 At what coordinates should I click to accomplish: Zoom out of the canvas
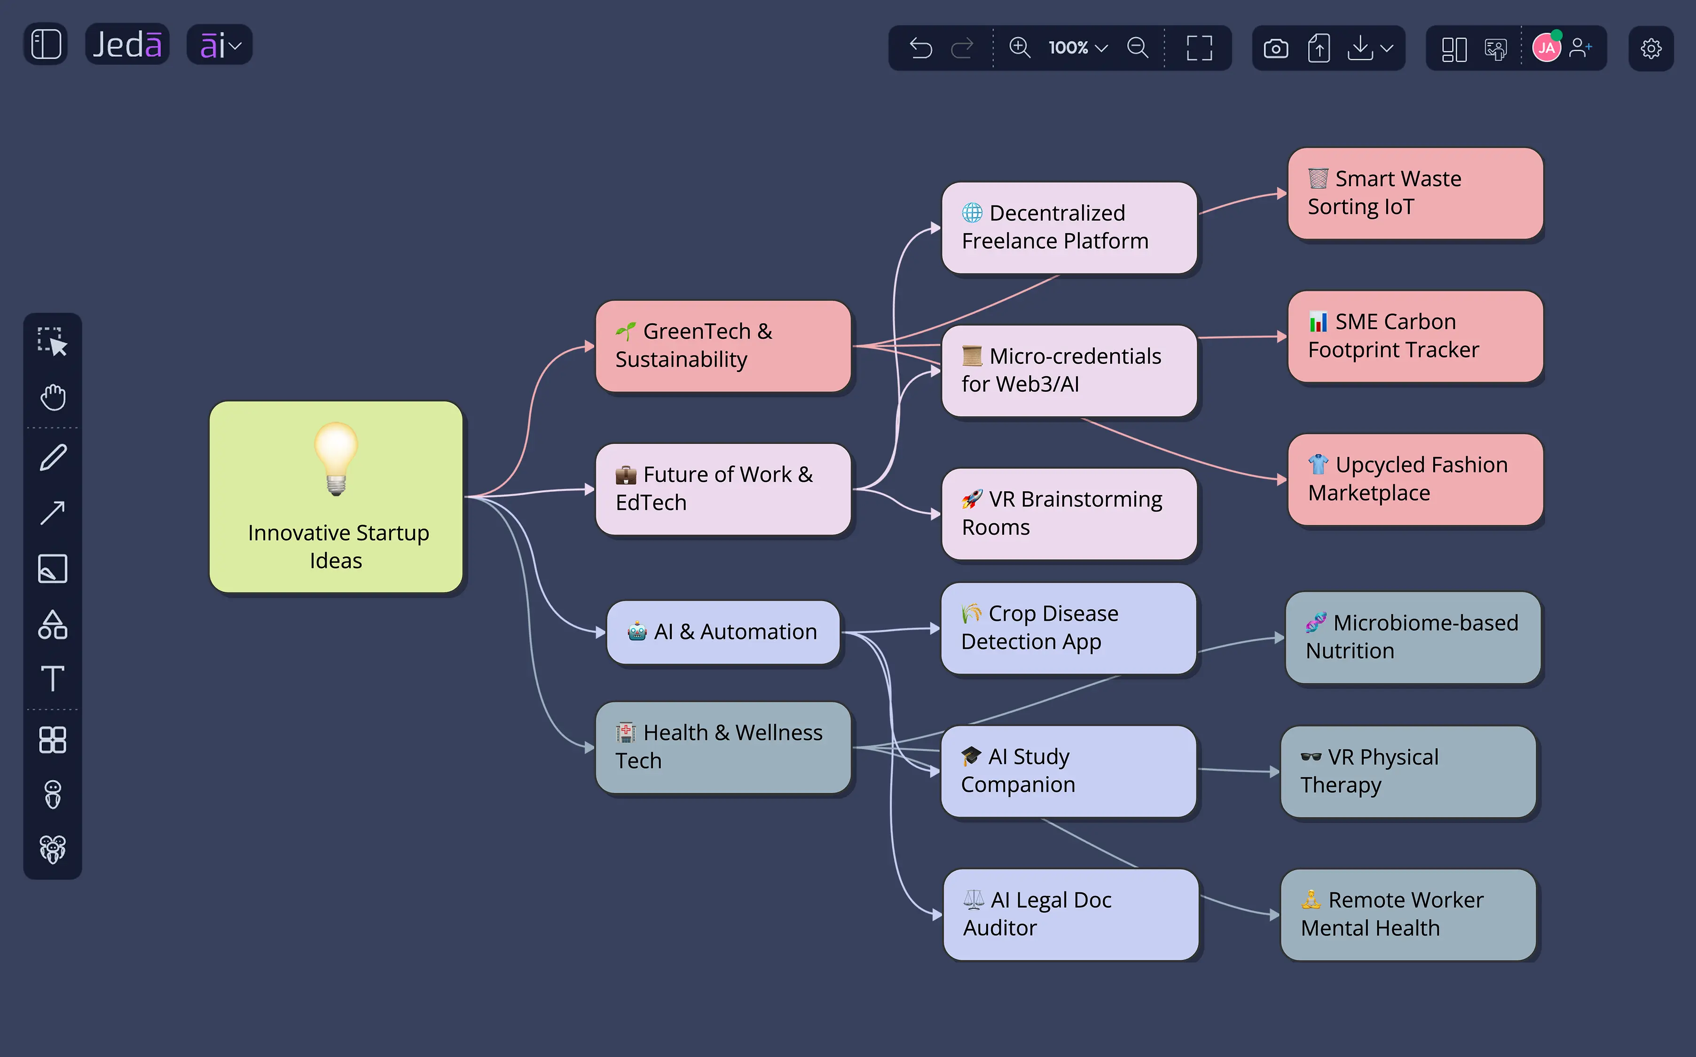tap(1138, 47)
